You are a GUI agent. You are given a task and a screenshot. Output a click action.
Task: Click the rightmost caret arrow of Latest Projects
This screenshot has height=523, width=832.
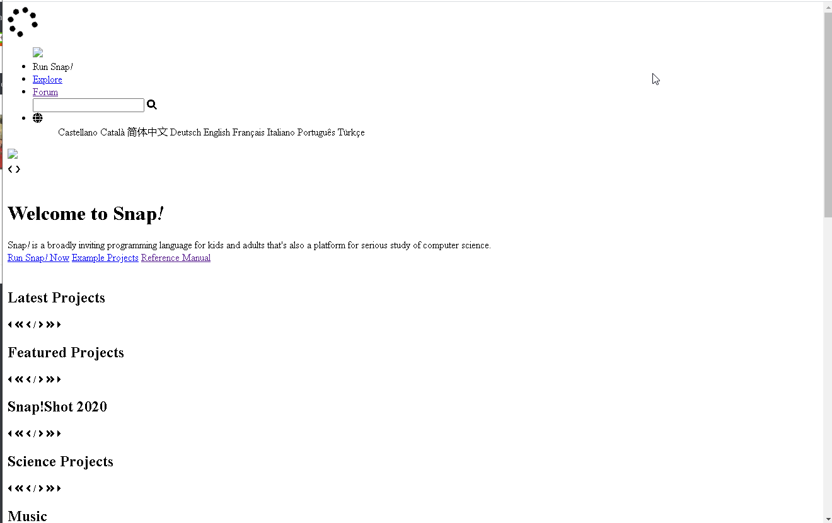click(59, 325)
